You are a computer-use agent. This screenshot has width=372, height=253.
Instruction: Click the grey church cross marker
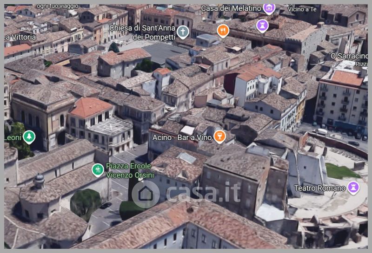(x=183, y=32)
